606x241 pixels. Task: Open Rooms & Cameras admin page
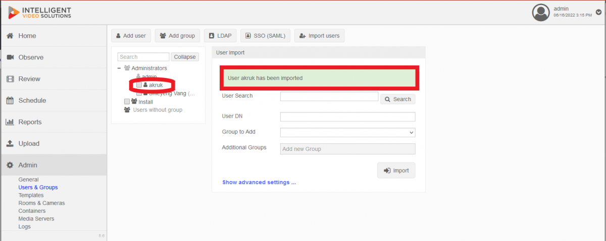(41, 203)
